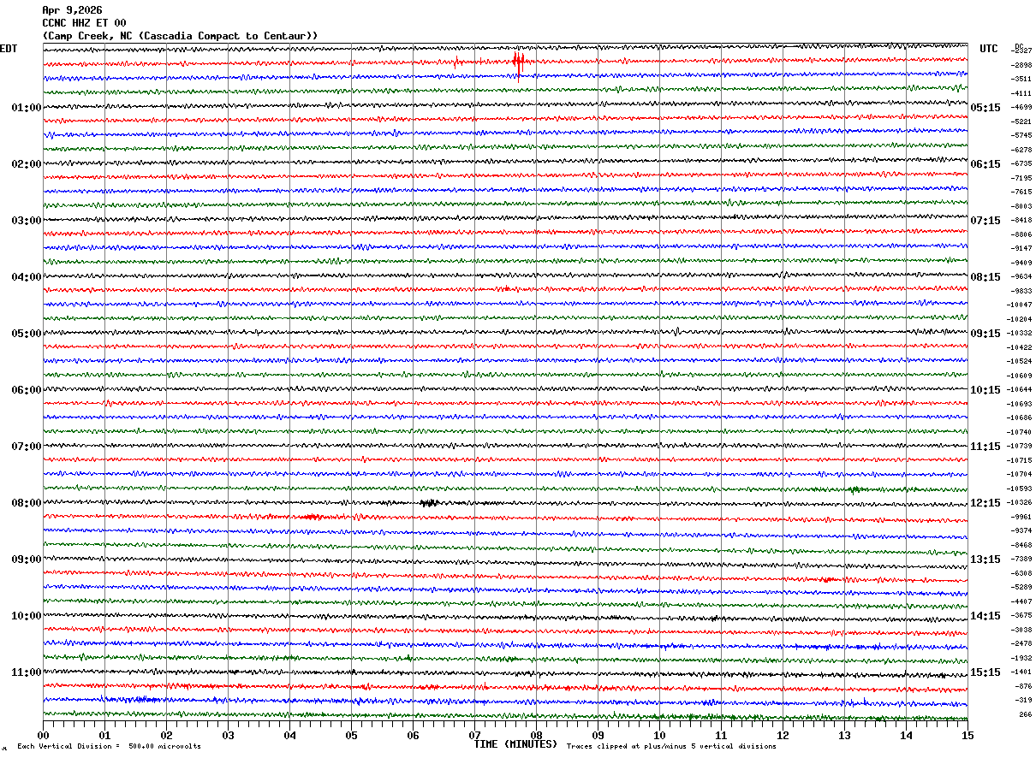The height and width of the screenshot is (758, 1036).
Task: Click the 'UTC' timezone label
Action: click(x=989, y=49)
